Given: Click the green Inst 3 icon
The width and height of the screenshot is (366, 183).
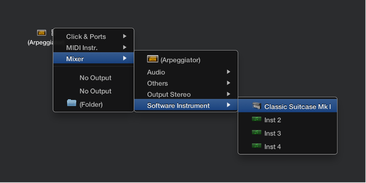Looking at the screenshot, I should coord(256,133).
